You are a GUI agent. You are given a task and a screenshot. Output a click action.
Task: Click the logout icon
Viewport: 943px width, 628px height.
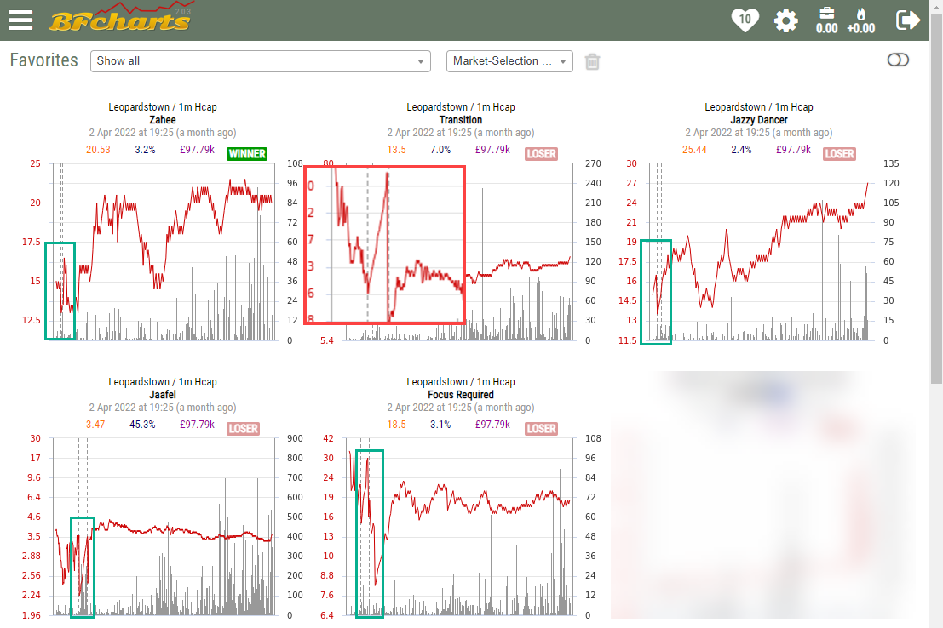[908, 20]
